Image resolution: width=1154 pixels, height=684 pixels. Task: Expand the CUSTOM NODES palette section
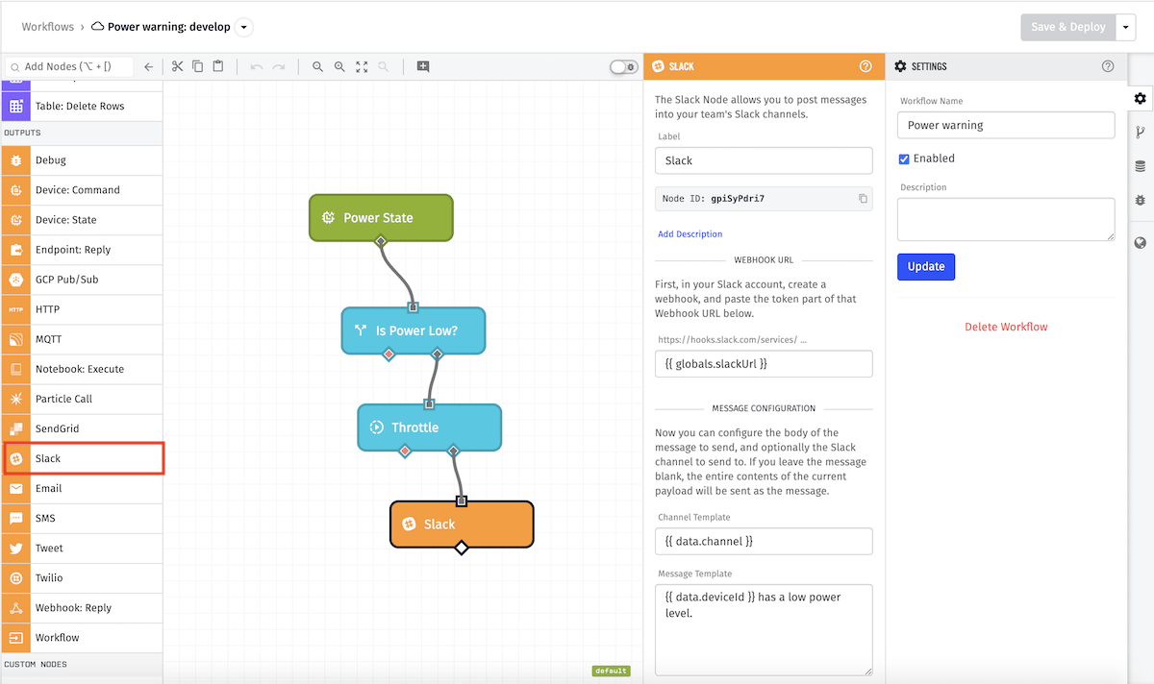[x=82, y=665]
